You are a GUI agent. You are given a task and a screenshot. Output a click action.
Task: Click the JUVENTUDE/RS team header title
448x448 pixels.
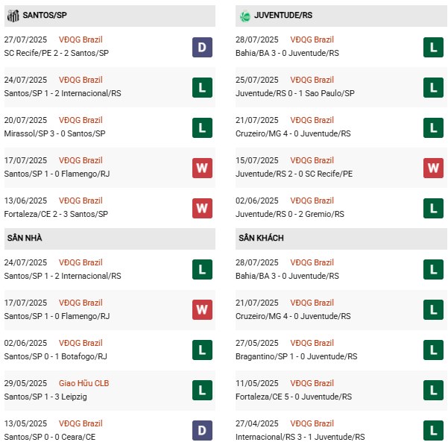(284, 15)
